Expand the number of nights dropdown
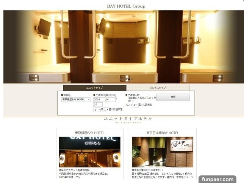Image resolution: width=244 pixels, height=183 pixels. tap(97, 109)
